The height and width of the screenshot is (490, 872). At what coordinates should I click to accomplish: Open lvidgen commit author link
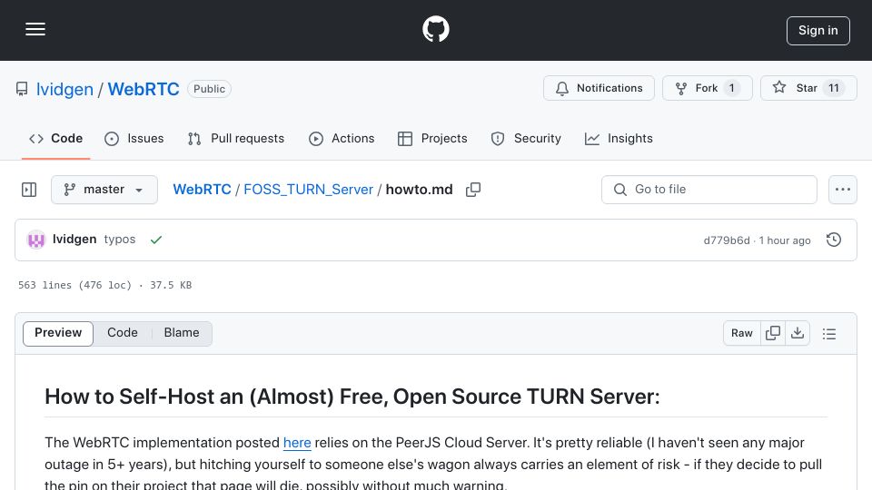pos(74,239)
